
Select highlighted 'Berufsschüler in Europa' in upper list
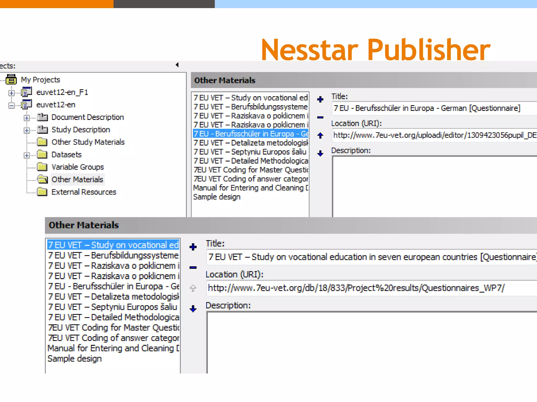251,134
